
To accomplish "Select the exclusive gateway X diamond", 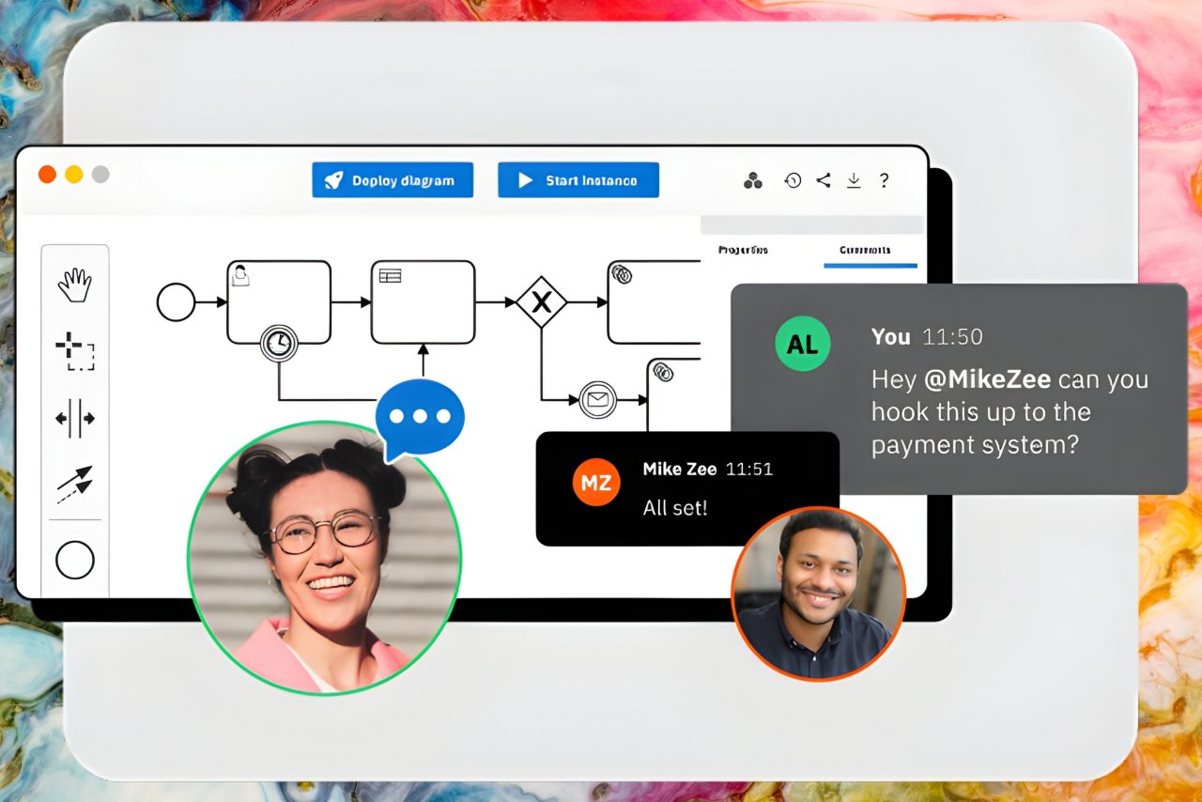I will 541,302.
